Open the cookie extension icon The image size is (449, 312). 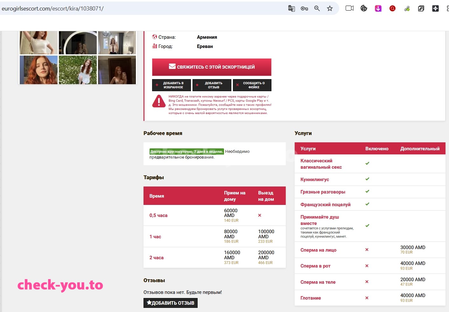tap(364, 8)
